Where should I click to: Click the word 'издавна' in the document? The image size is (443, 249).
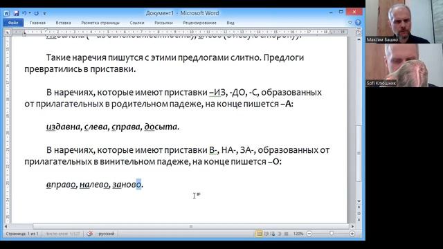click(x=64, y=127)
